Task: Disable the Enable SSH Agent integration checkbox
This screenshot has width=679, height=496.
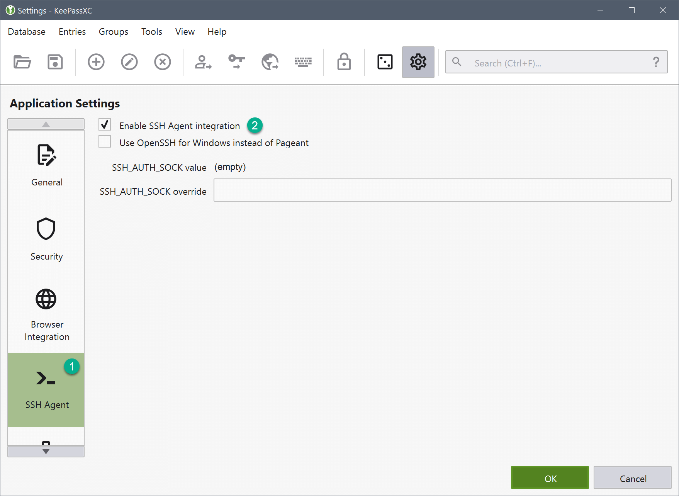Action: 105,125
